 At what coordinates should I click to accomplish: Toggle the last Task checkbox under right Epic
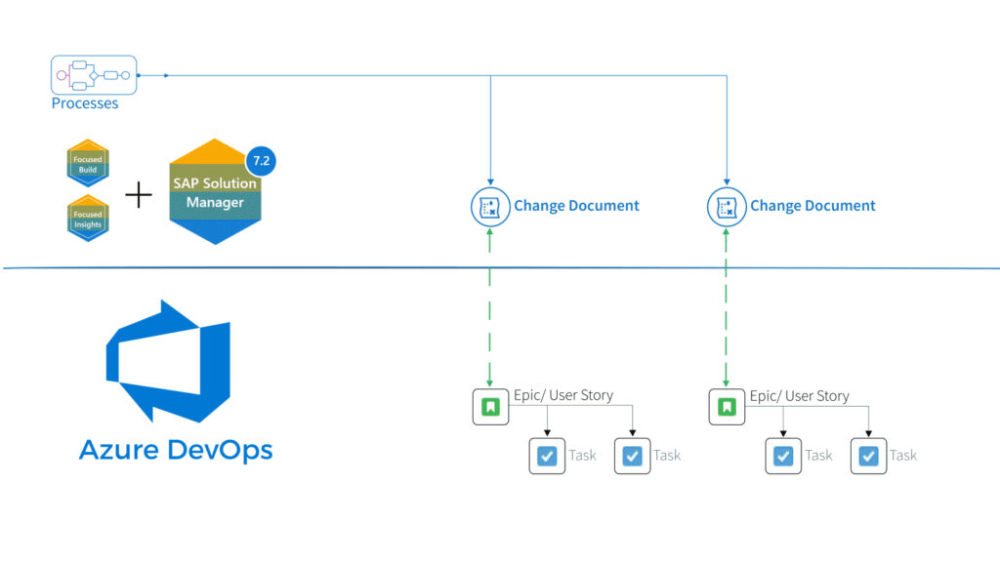(x=867, y=456)
